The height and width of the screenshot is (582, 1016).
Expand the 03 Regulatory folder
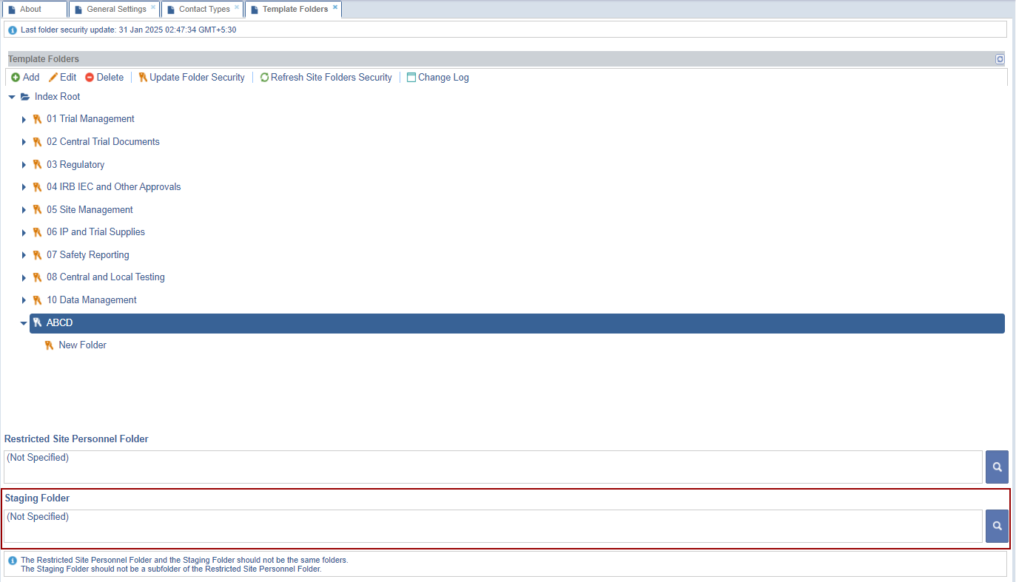click(x=24, y=165)
